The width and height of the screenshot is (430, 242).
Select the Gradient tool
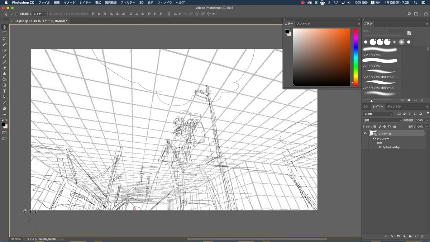click(5, 85)
